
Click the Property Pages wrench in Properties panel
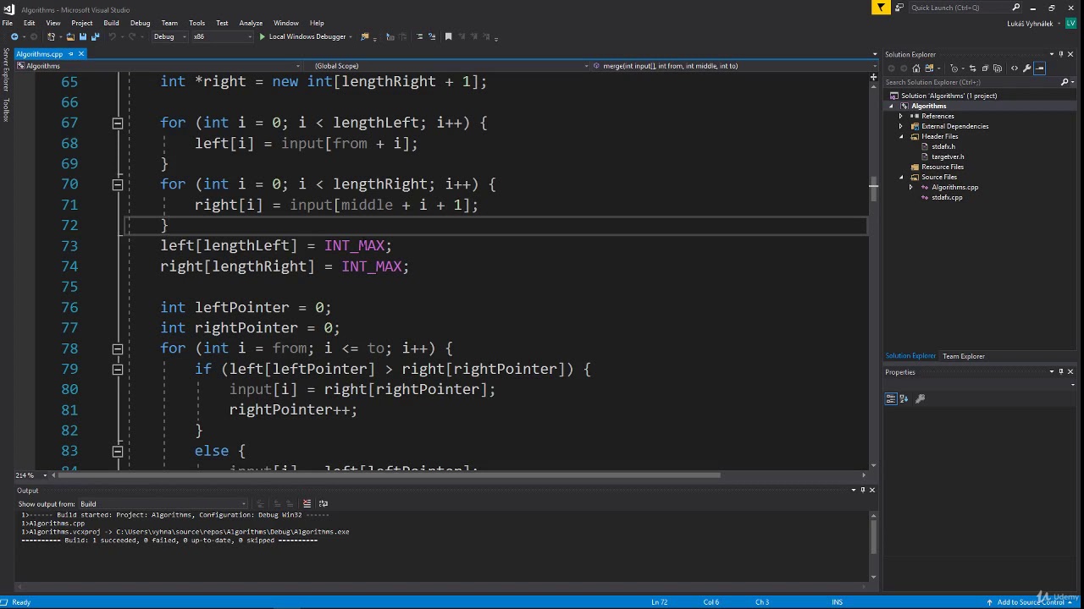(921, 398)
